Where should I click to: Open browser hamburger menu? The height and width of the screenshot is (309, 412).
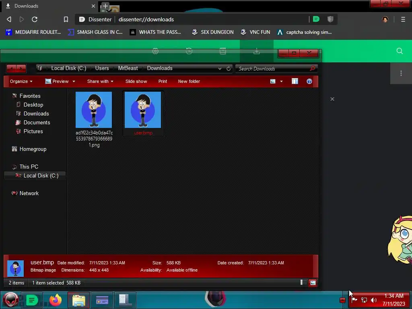coord(403,19)
